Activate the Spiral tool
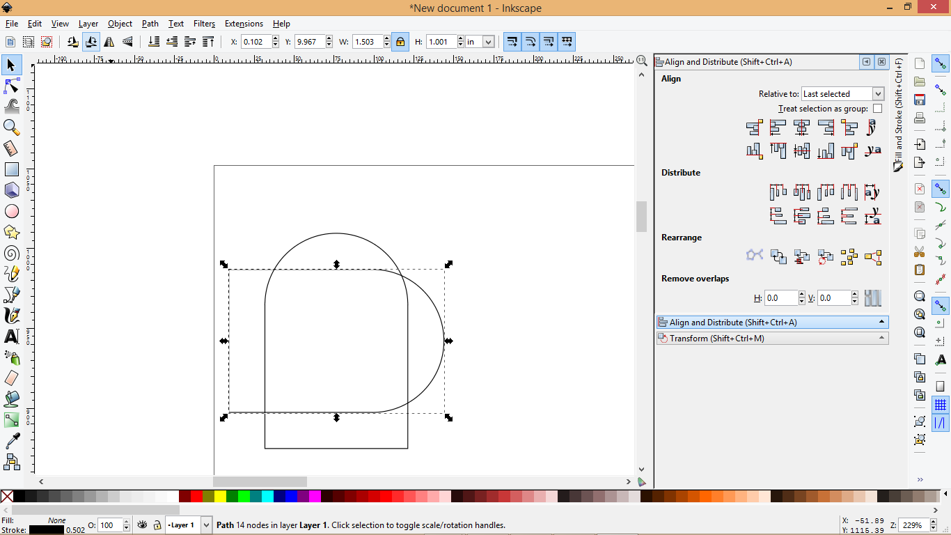Screen dimensions: 951x535 click(11, 253)
